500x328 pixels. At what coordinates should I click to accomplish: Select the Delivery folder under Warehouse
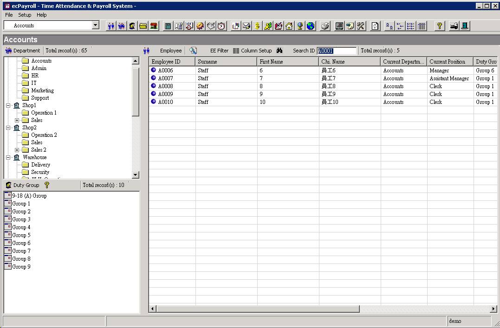40,165
